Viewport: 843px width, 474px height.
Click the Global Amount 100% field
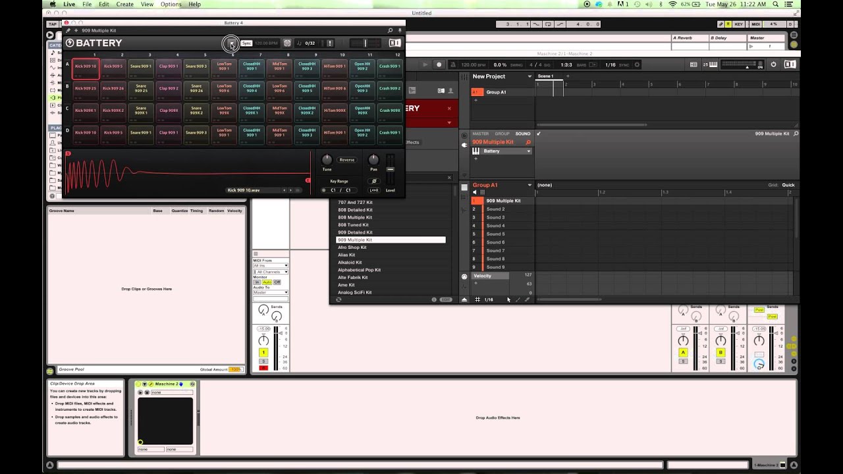click(x=235, y=369)
